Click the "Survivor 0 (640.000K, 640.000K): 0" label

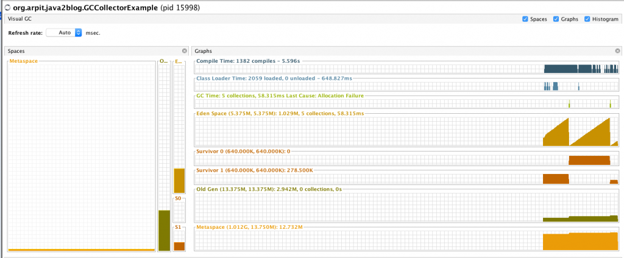click(x=243, y=152)
